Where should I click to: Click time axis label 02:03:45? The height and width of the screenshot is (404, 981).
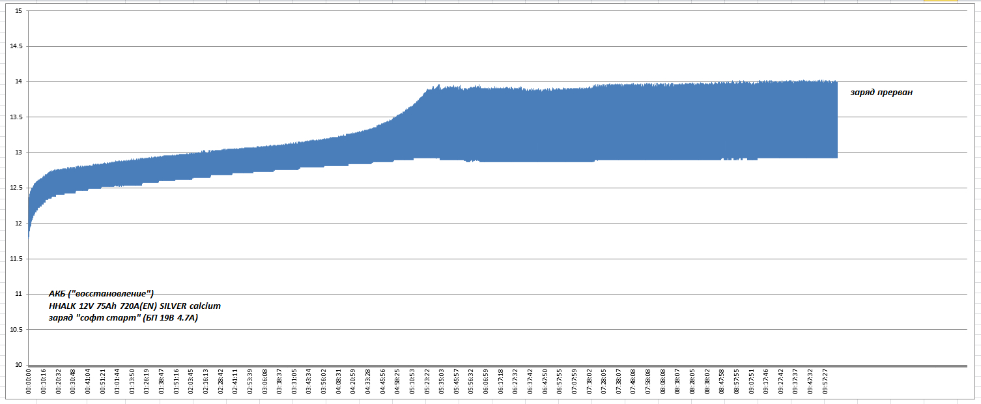pos(191,381)
